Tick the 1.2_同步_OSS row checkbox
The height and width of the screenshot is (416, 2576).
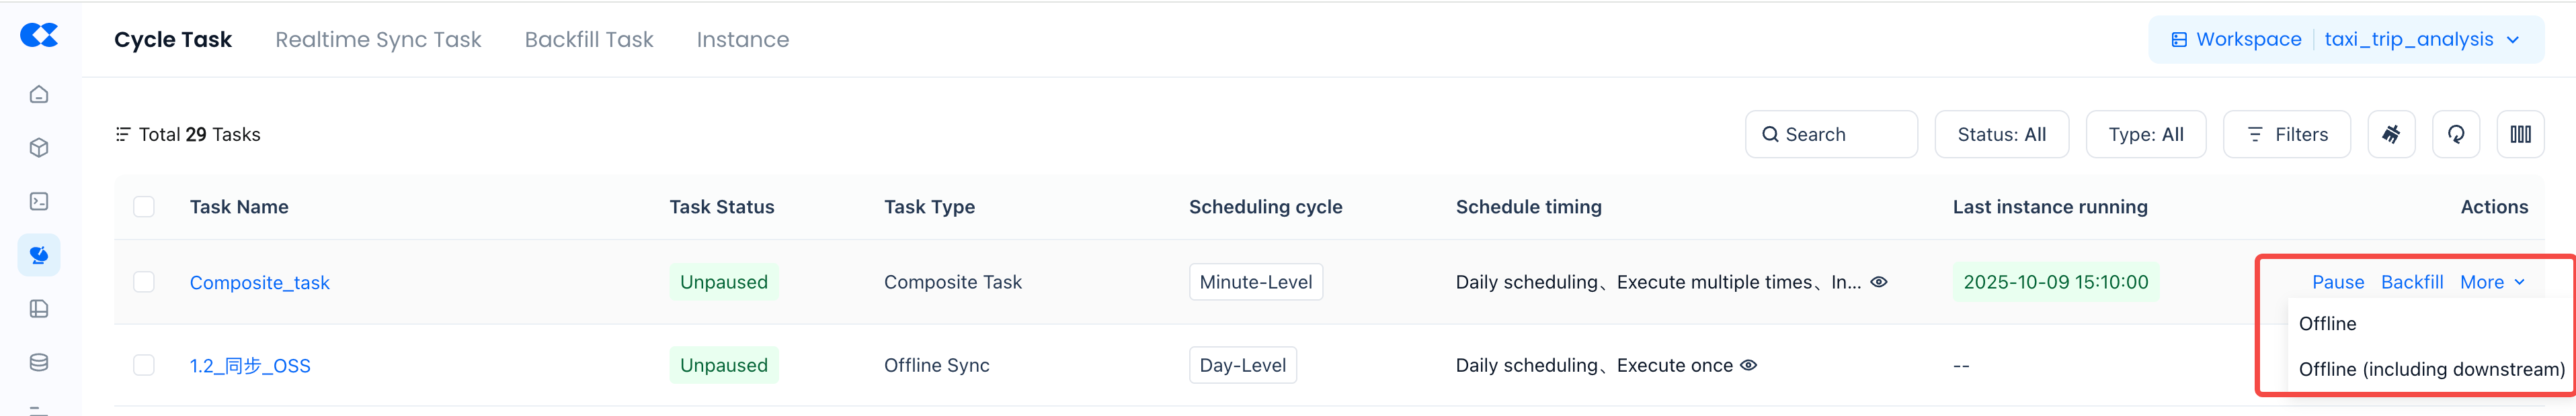[144, 365]
